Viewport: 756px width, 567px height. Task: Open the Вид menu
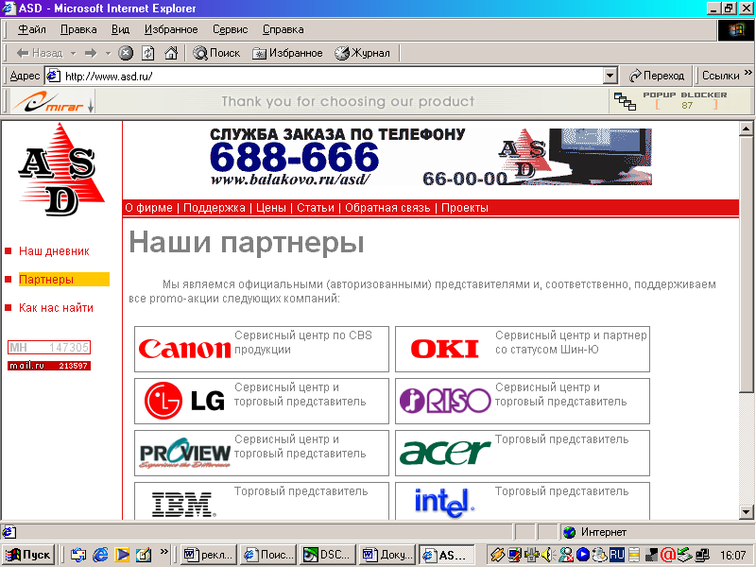[x=121, y=29]
